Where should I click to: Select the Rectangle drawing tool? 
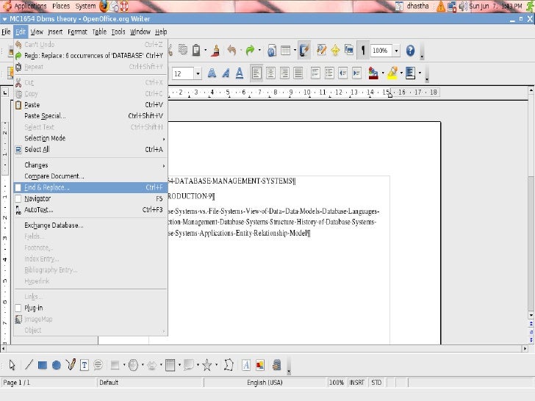click(x=43, y=365)
